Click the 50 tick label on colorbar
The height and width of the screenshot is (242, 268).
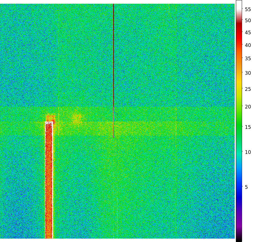(x=248, y=21)
